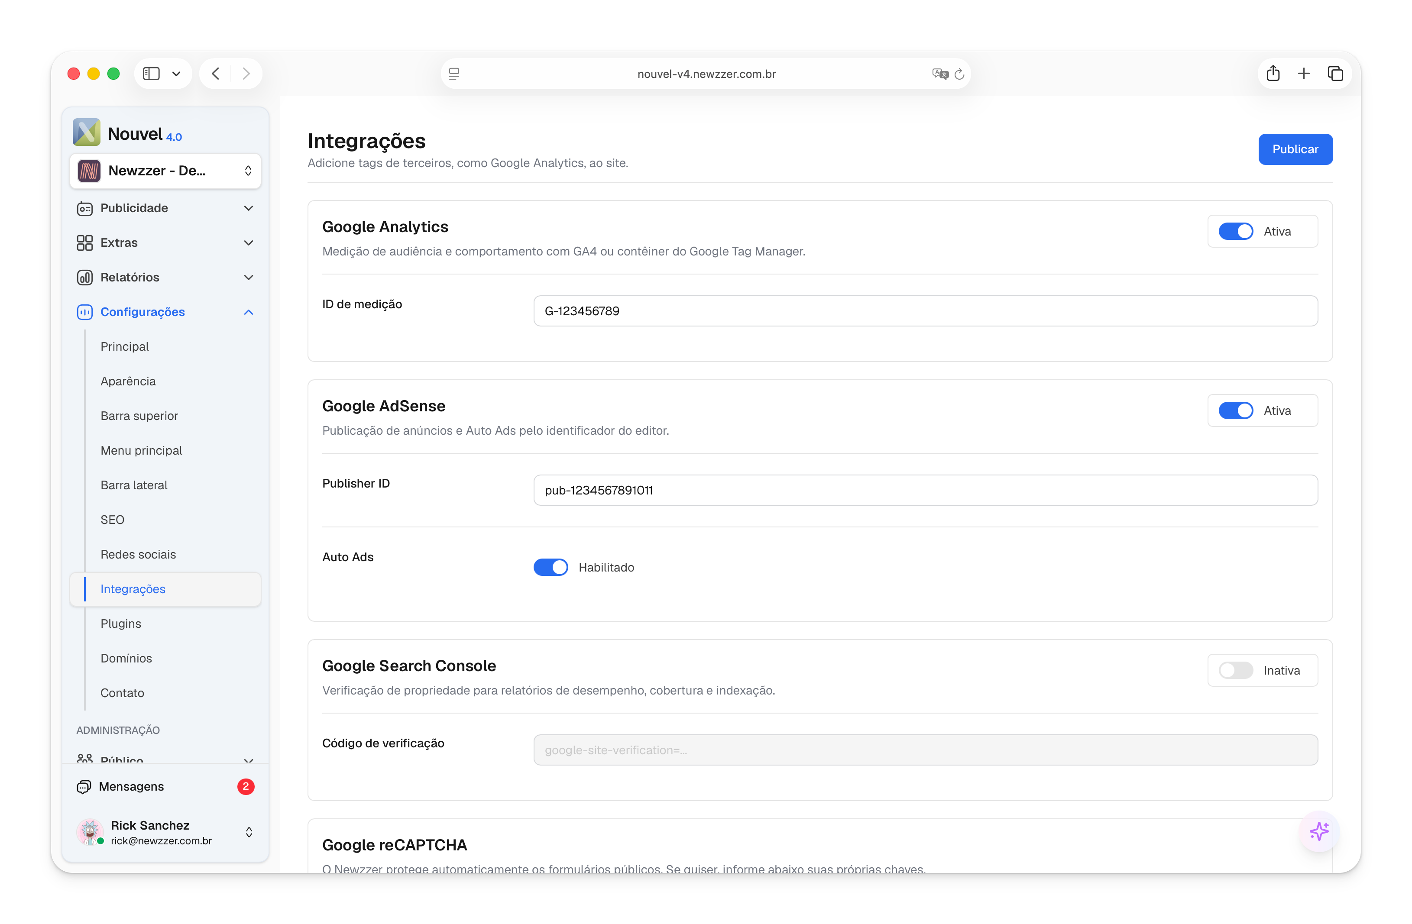Click the Extras menu label
This screenshot has height=924, width=1412.
click(x=119, y=242)
